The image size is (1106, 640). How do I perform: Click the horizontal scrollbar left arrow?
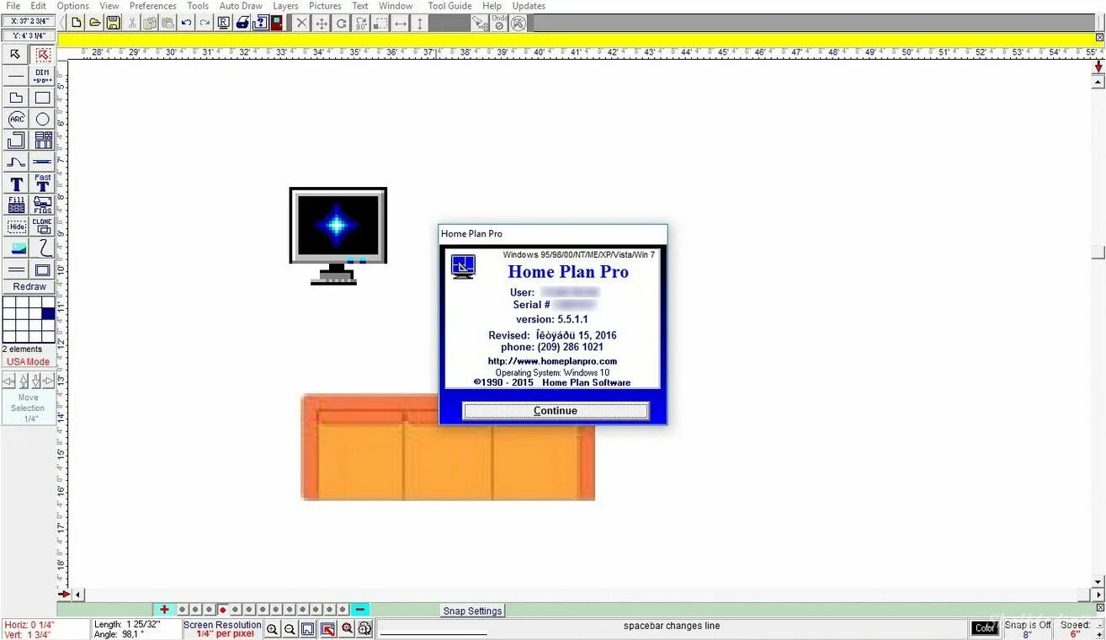pos(78,595)
